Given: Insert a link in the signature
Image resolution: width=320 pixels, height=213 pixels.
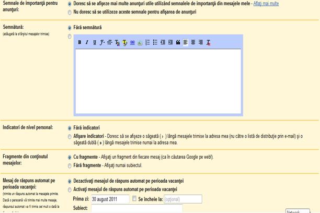Looking at the screenshot, I should (132, 42).
